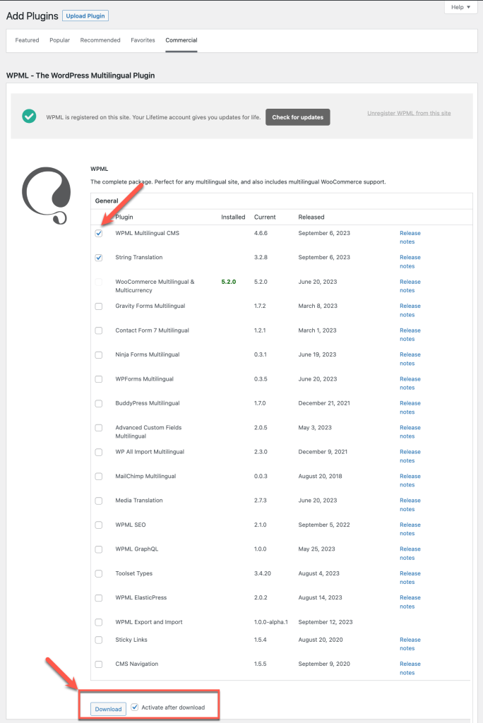Screen dimensions: 483x723
Task: Open WPML ElasticPress release notes
Action: [x=410, y=602]
